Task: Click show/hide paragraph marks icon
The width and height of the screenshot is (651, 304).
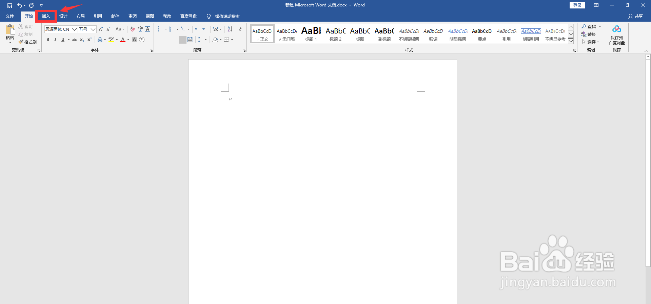Action: pyautogui.click(x=240, y=29)
